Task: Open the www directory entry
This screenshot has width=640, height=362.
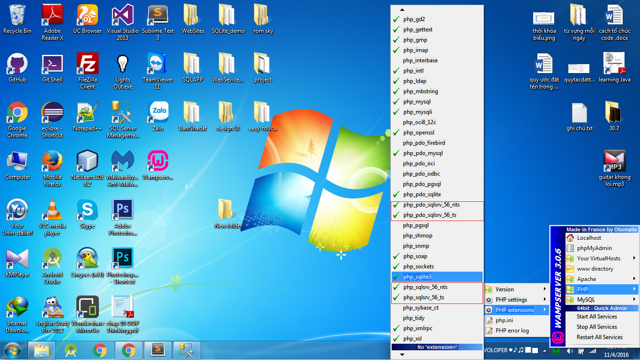Action: [602, 269]
